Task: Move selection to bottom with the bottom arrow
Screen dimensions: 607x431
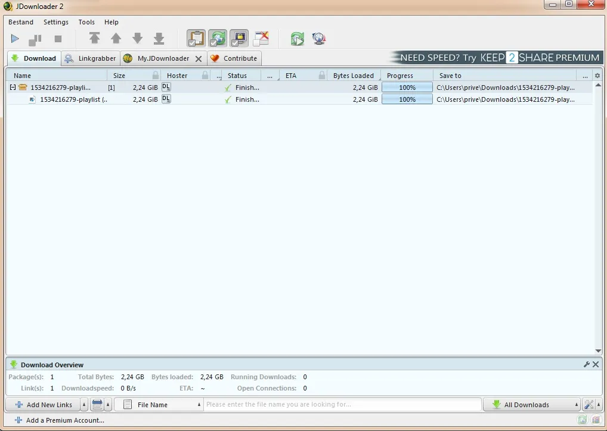Action: click(159, 38)
